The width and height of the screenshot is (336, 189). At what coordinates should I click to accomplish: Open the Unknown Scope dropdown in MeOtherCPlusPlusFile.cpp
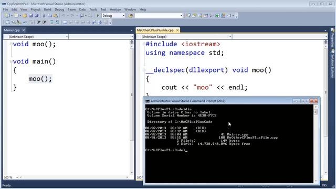click(x=230, y=37)
